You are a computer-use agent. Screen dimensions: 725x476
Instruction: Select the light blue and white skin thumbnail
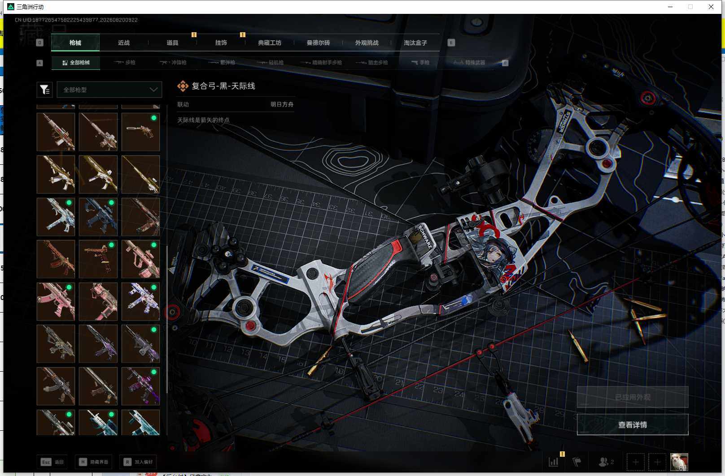pos(56,217)
